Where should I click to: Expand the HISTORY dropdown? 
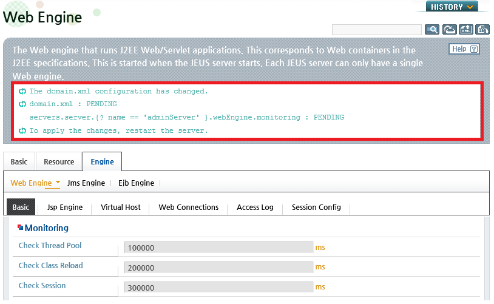452,7
